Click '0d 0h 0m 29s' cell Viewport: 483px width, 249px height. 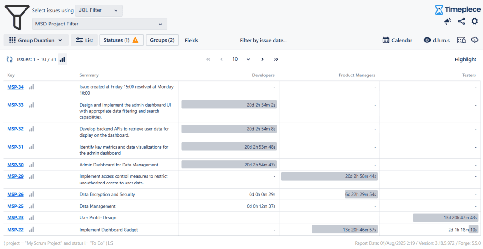[262, 194]
